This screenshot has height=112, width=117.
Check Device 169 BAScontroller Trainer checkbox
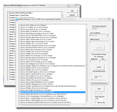click(20, 47)
